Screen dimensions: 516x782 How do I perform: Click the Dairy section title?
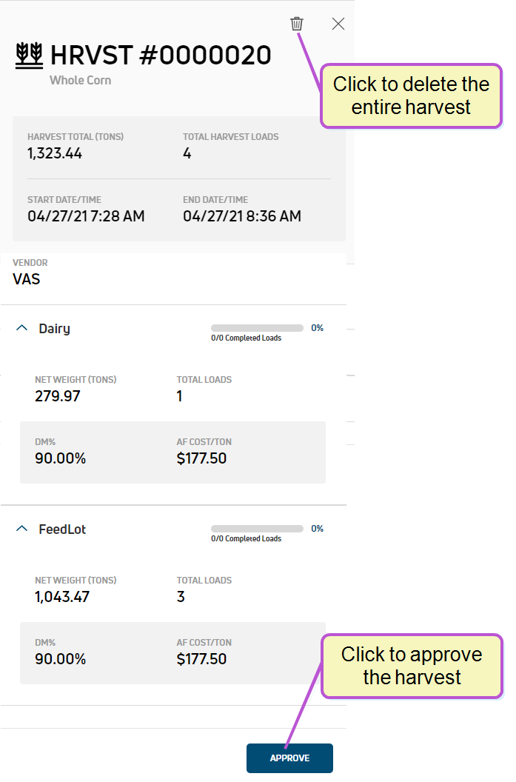tap(54, 329)
